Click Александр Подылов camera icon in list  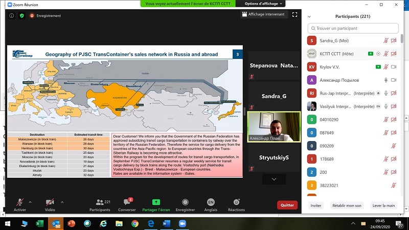[x=394, y=80]
